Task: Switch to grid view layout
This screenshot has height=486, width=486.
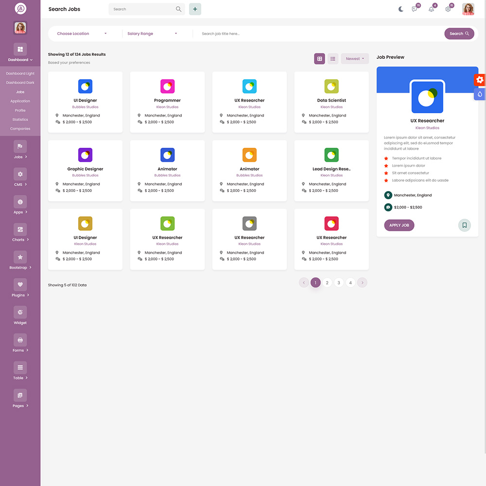Action: 320,59
